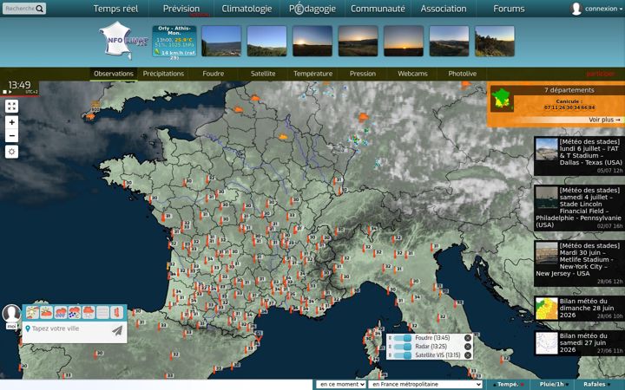Screen dimensions: 625x390
Task: Remove the Foudre layer with its X
Action: (468, 338)
